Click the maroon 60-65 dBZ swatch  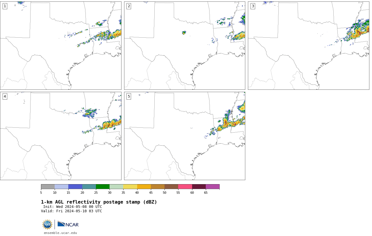pyautogui.click(x=199, y=186)
